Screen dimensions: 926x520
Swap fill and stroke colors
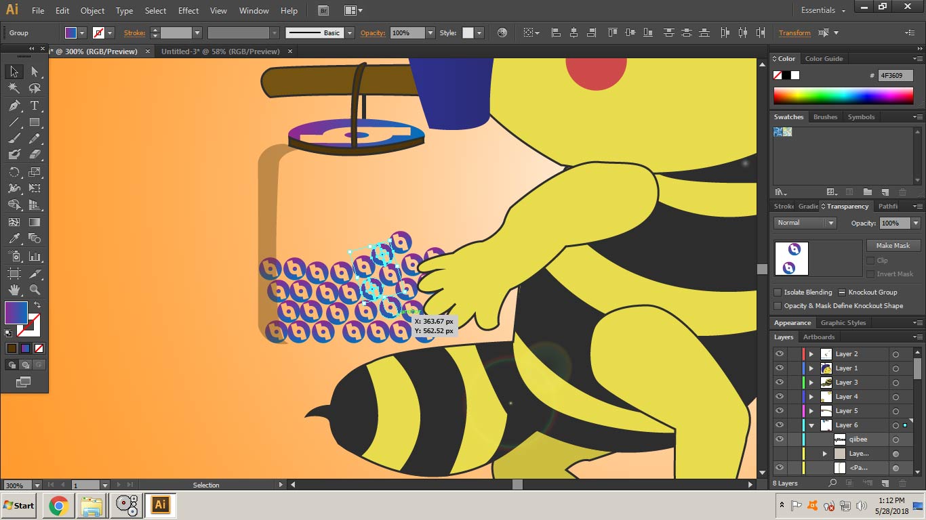[x=37, y=305]
